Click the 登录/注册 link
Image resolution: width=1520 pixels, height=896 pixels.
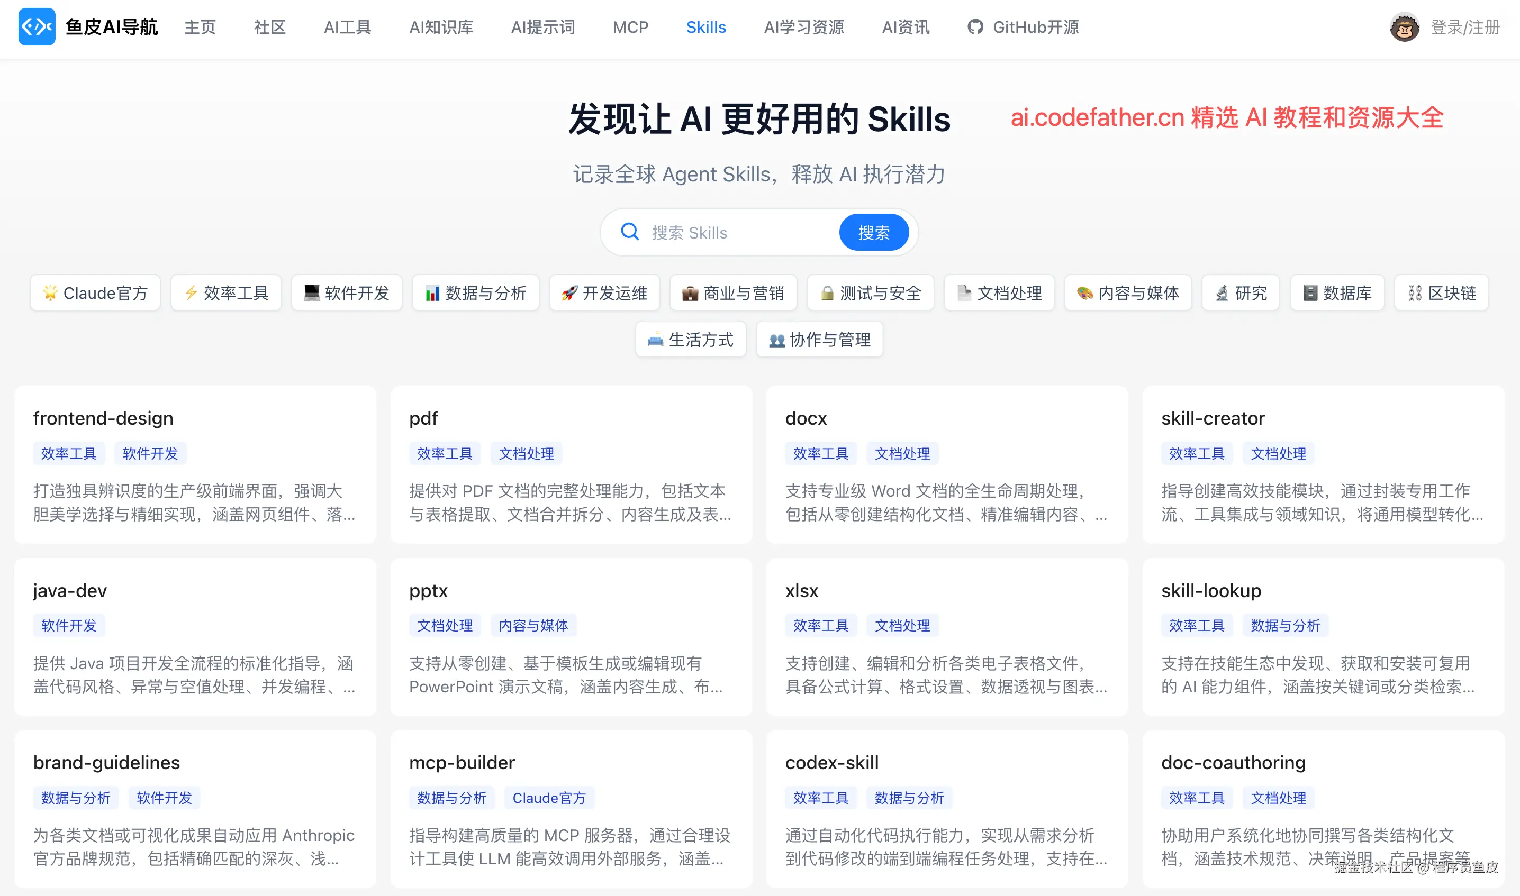(1464, 27)
